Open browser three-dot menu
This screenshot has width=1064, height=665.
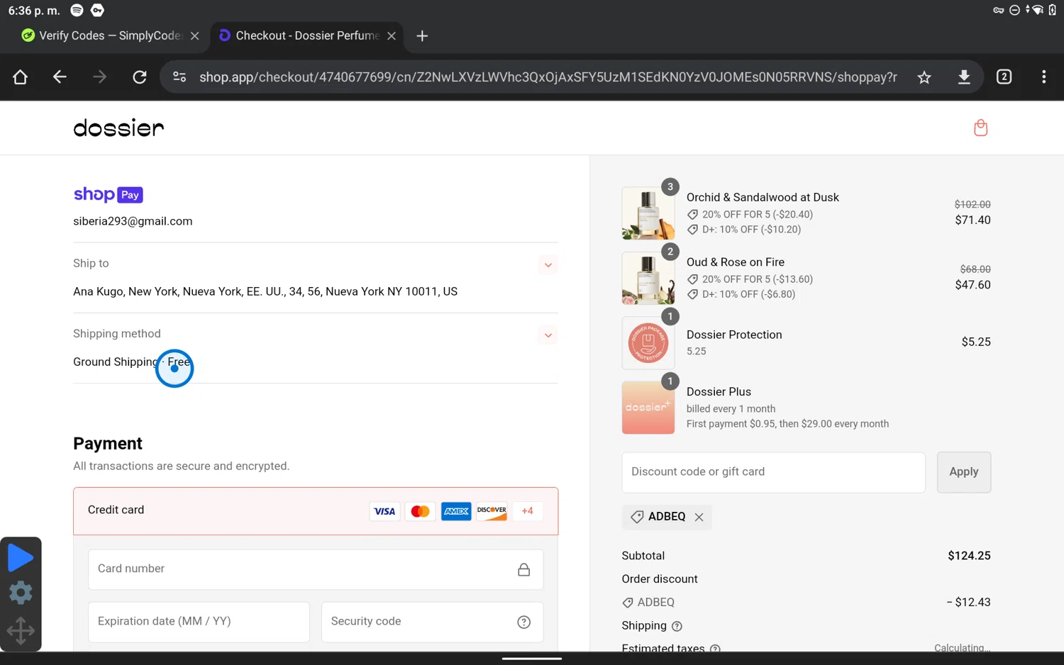coord(1043,77)
